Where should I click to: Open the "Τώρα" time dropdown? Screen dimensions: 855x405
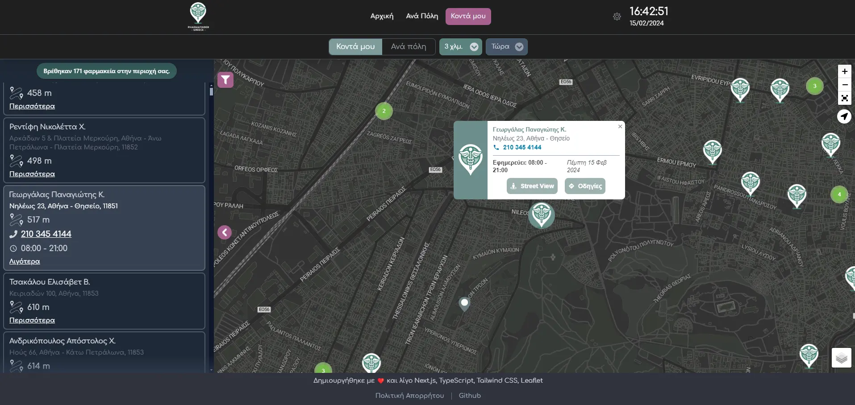[x=506, y=46]
